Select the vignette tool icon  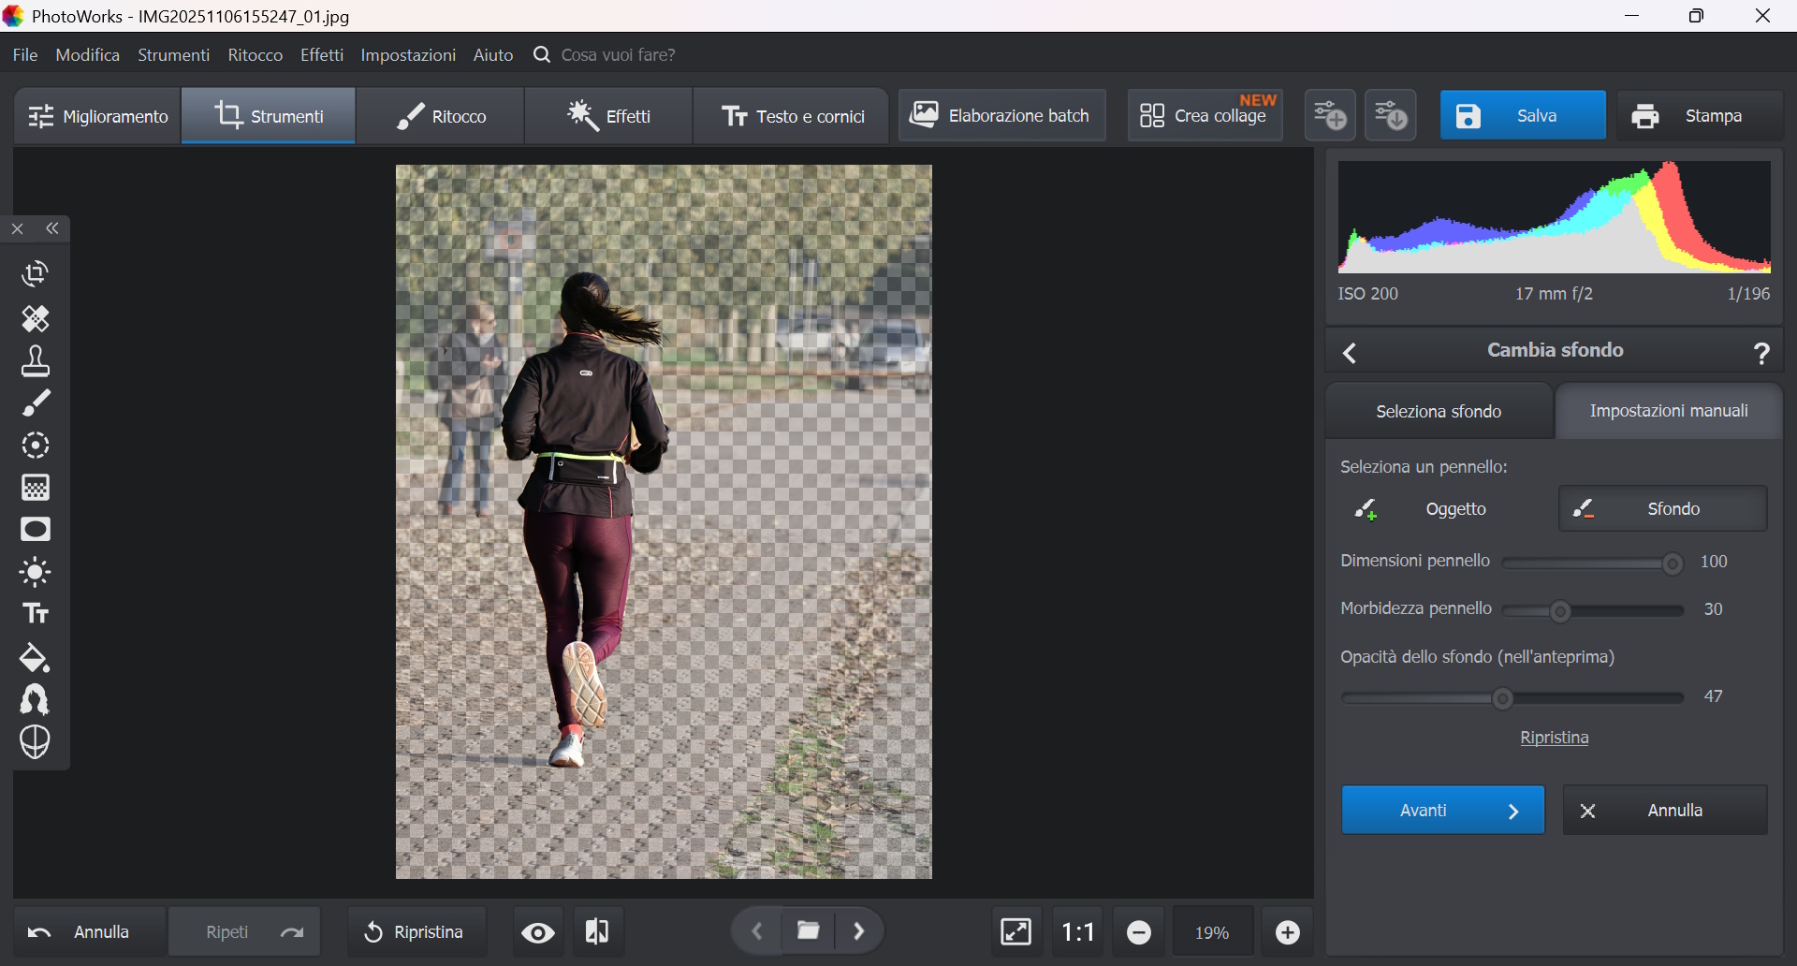tap(36, 530)
